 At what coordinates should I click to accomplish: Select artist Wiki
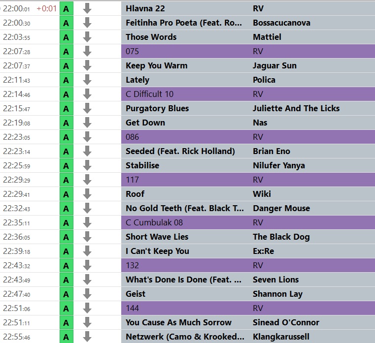262,194
